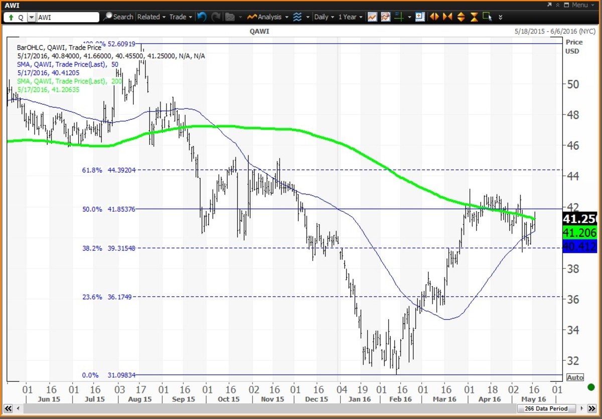This screenshot has width=602, height=419.
Task: Open the Trade dropdown menu
Action: tap(181, 17)
